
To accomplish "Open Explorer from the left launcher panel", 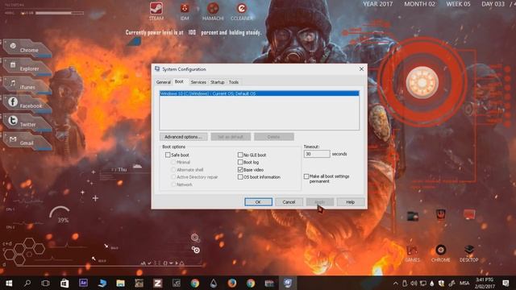I will [27, 68].
